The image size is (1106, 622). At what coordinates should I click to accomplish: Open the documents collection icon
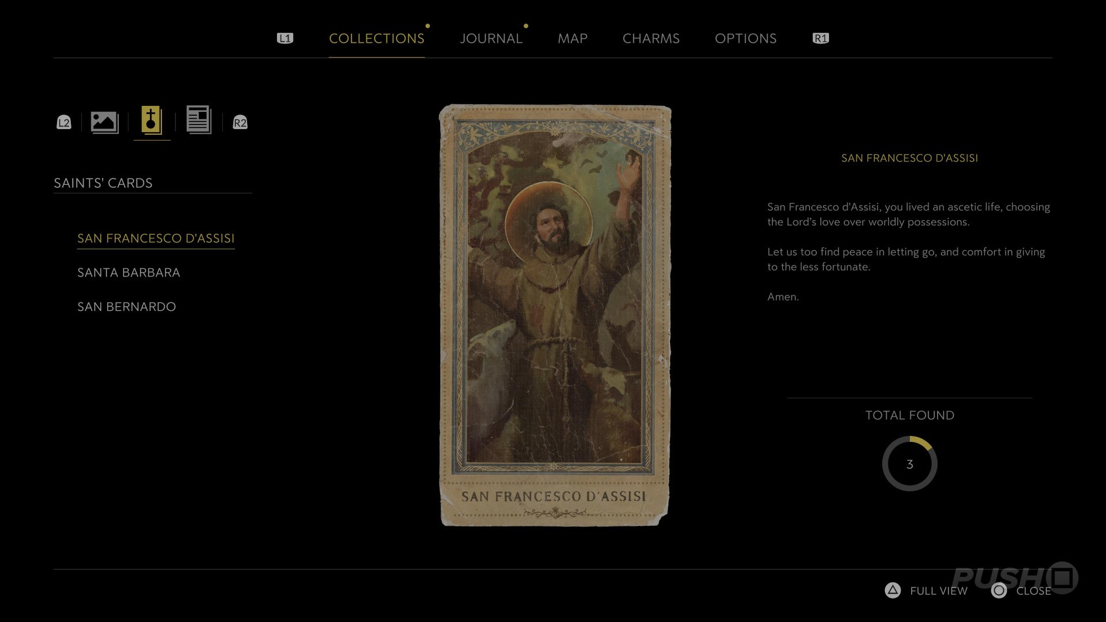(x=199, y=120)
